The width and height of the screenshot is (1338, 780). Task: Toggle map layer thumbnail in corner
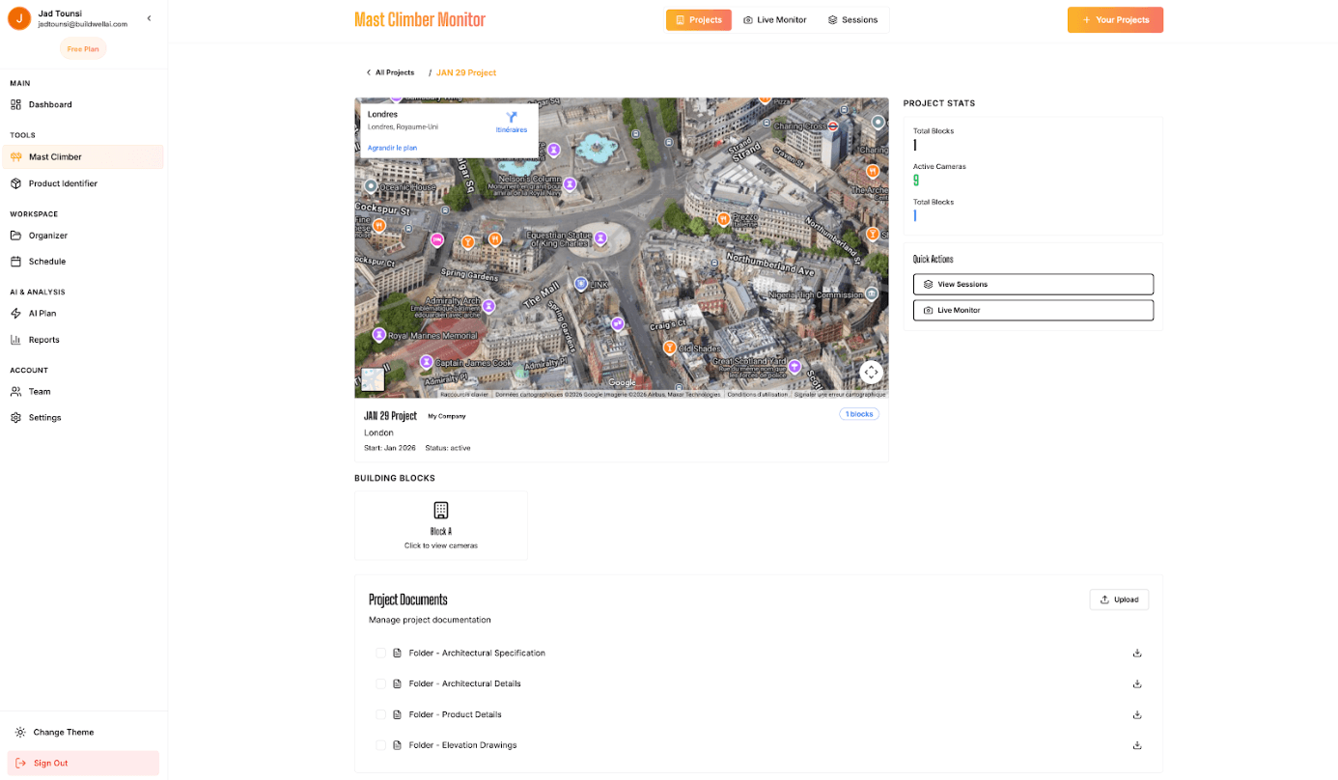pos(373,379)
